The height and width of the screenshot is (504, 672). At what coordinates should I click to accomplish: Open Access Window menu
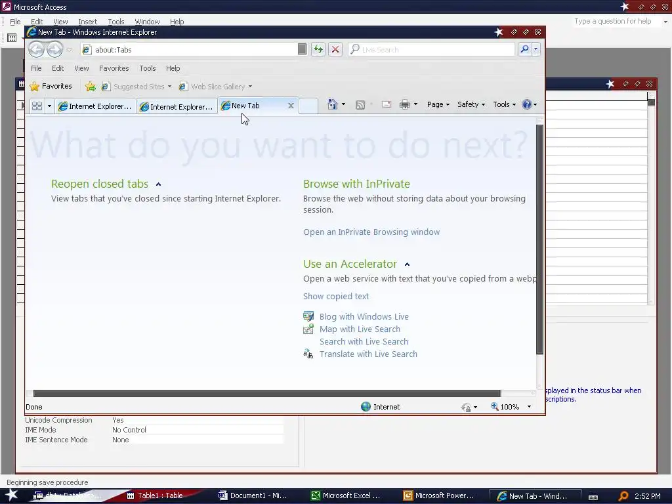[x=147, y=22]
